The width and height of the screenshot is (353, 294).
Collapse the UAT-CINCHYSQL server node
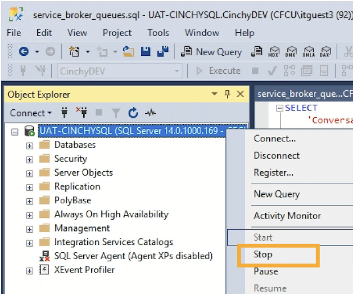(x=15, y=132)
